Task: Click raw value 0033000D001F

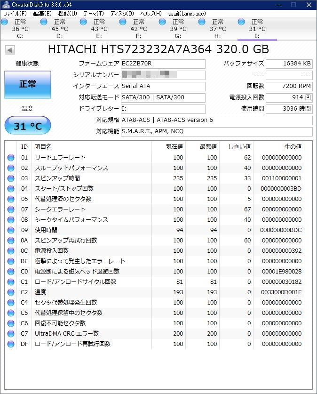Action: pos(281,292)
